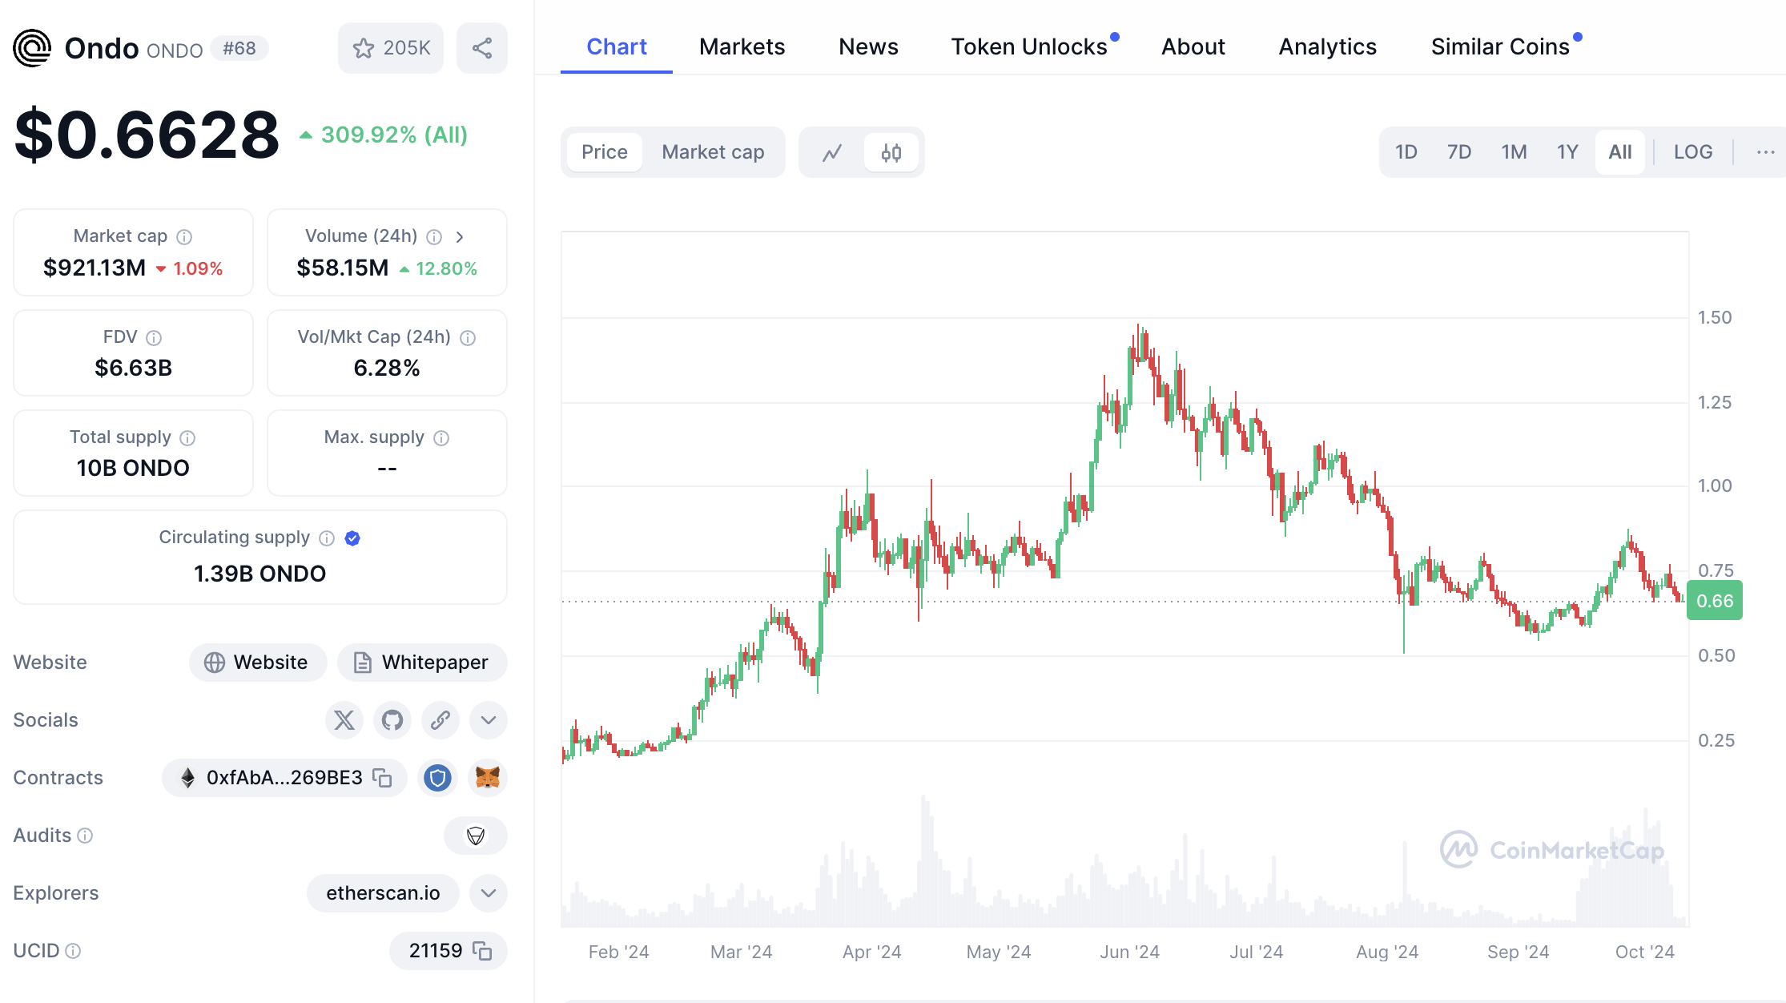1786x1003 pixels.
Task: Toggle LOG scale on chart
Action: (1693, 152)
